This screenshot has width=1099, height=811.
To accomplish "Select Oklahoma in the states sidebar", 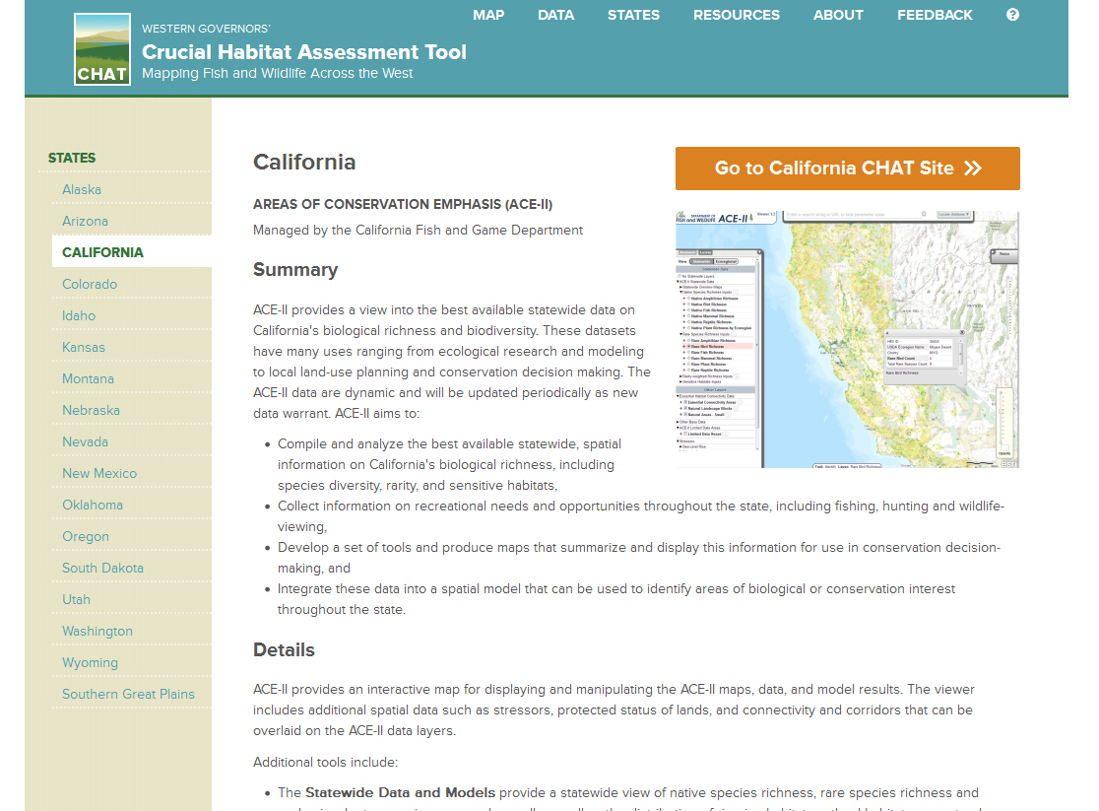I will coord(93,506).
